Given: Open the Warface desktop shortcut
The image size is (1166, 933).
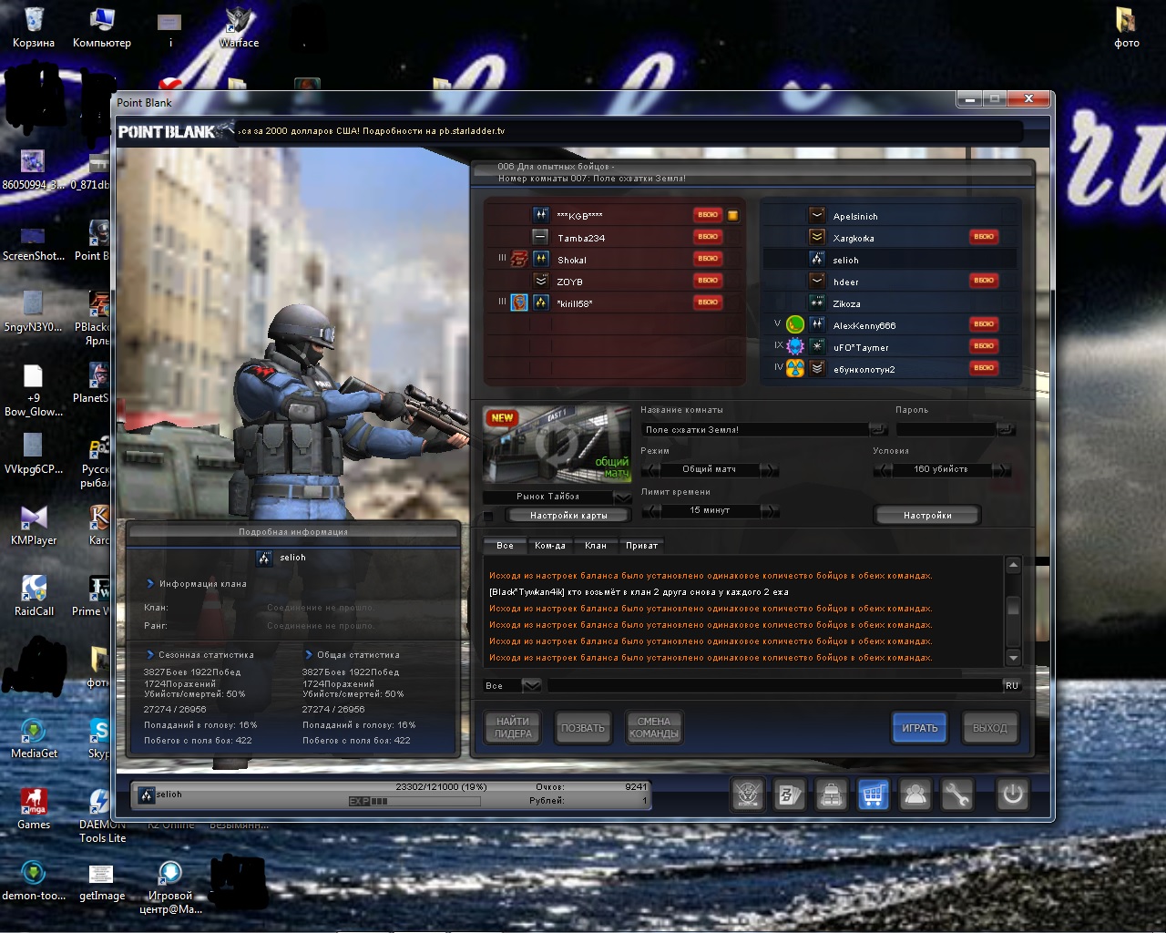Looking at the screenshot, I should point(239,27).
